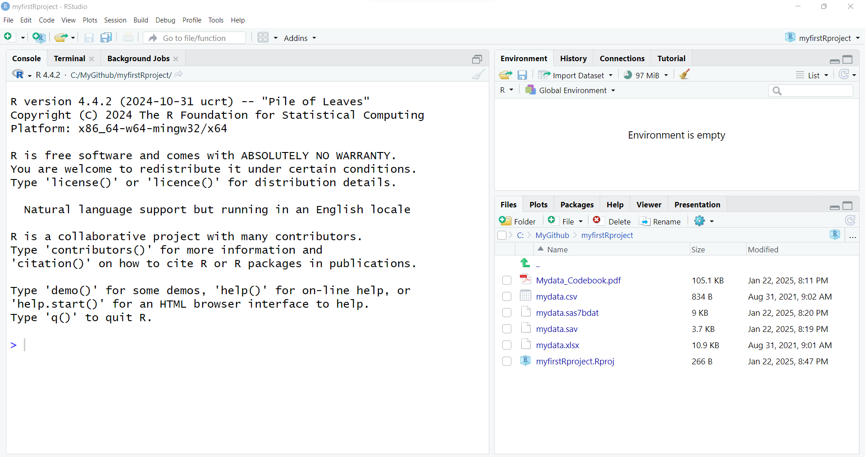Screen dimensions: 865x457
Task: Open the mydata.sav file link
Action: (x=556, y=329)
